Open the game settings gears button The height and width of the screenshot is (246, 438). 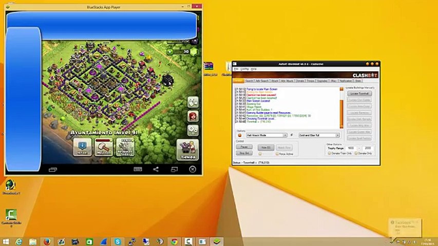193,130
